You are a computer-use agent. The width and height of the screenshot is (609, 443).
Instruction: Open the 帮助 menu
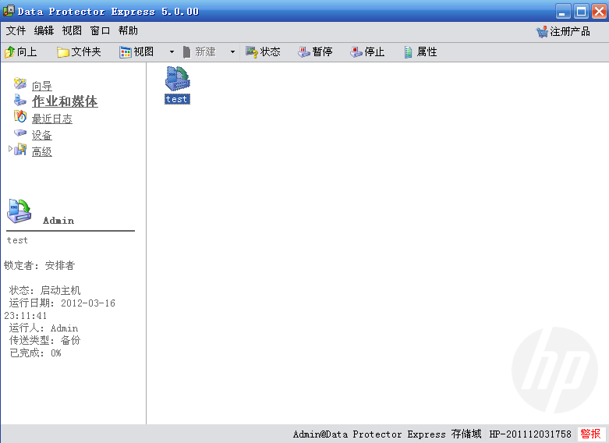click(128, 30)
